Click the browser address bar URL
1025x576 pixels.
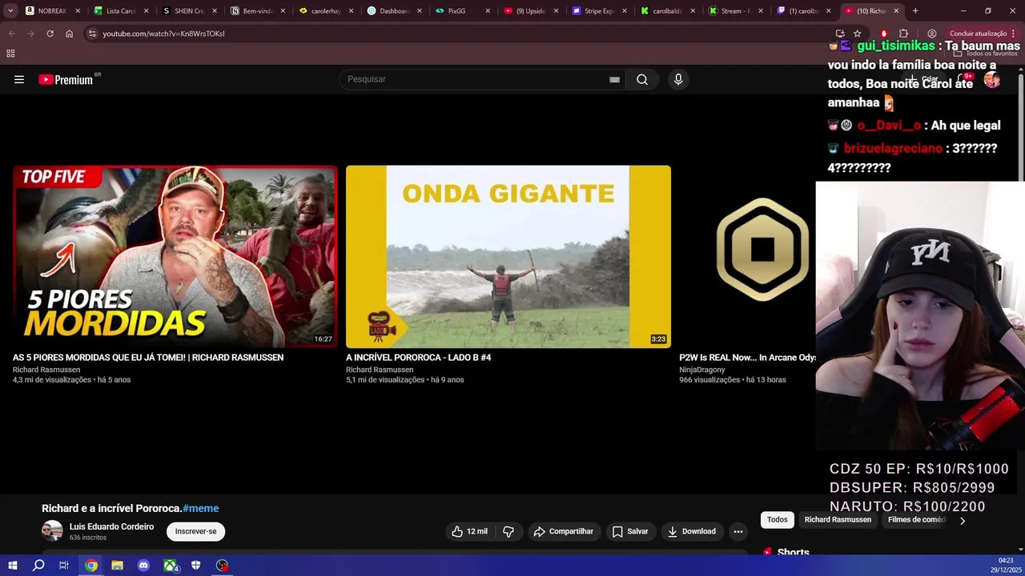163,34
